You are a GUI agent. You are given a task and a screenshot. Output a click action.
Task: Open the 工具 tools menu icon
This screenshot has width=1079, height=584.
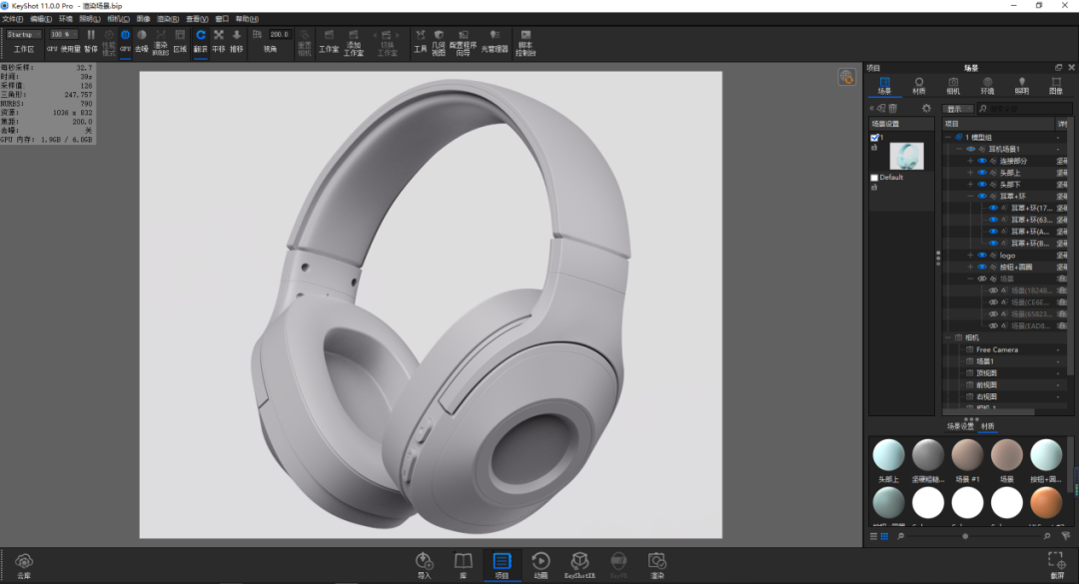pos(420,41)
